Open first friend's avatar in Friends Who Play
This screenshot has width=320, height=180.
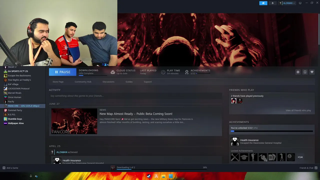(x=234, y=101)
